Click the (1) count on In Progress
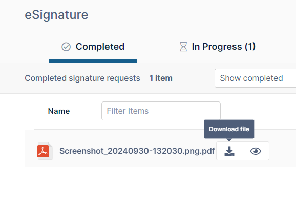 250,47
